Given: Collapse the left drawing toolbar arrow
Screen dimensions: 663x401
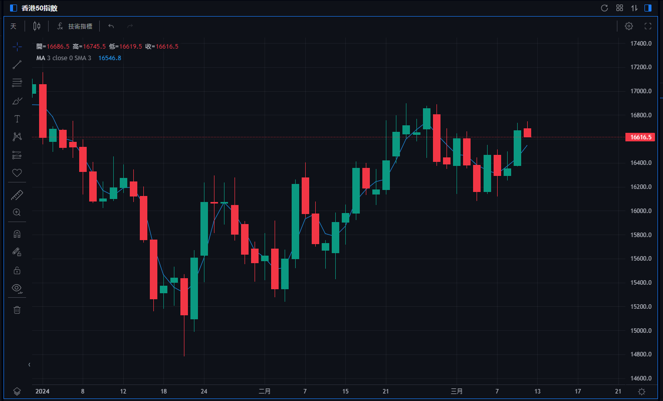Looking at the screenshot, I should 29,364.
